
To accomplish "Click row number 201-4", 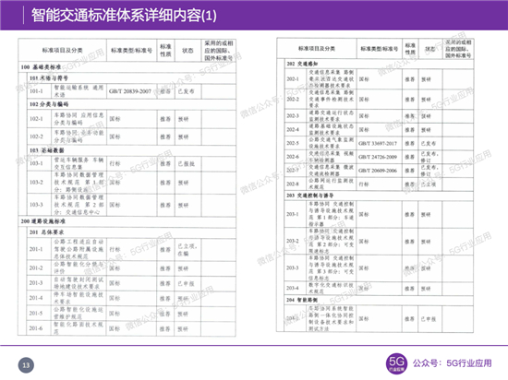I will [x=36, y=298].
